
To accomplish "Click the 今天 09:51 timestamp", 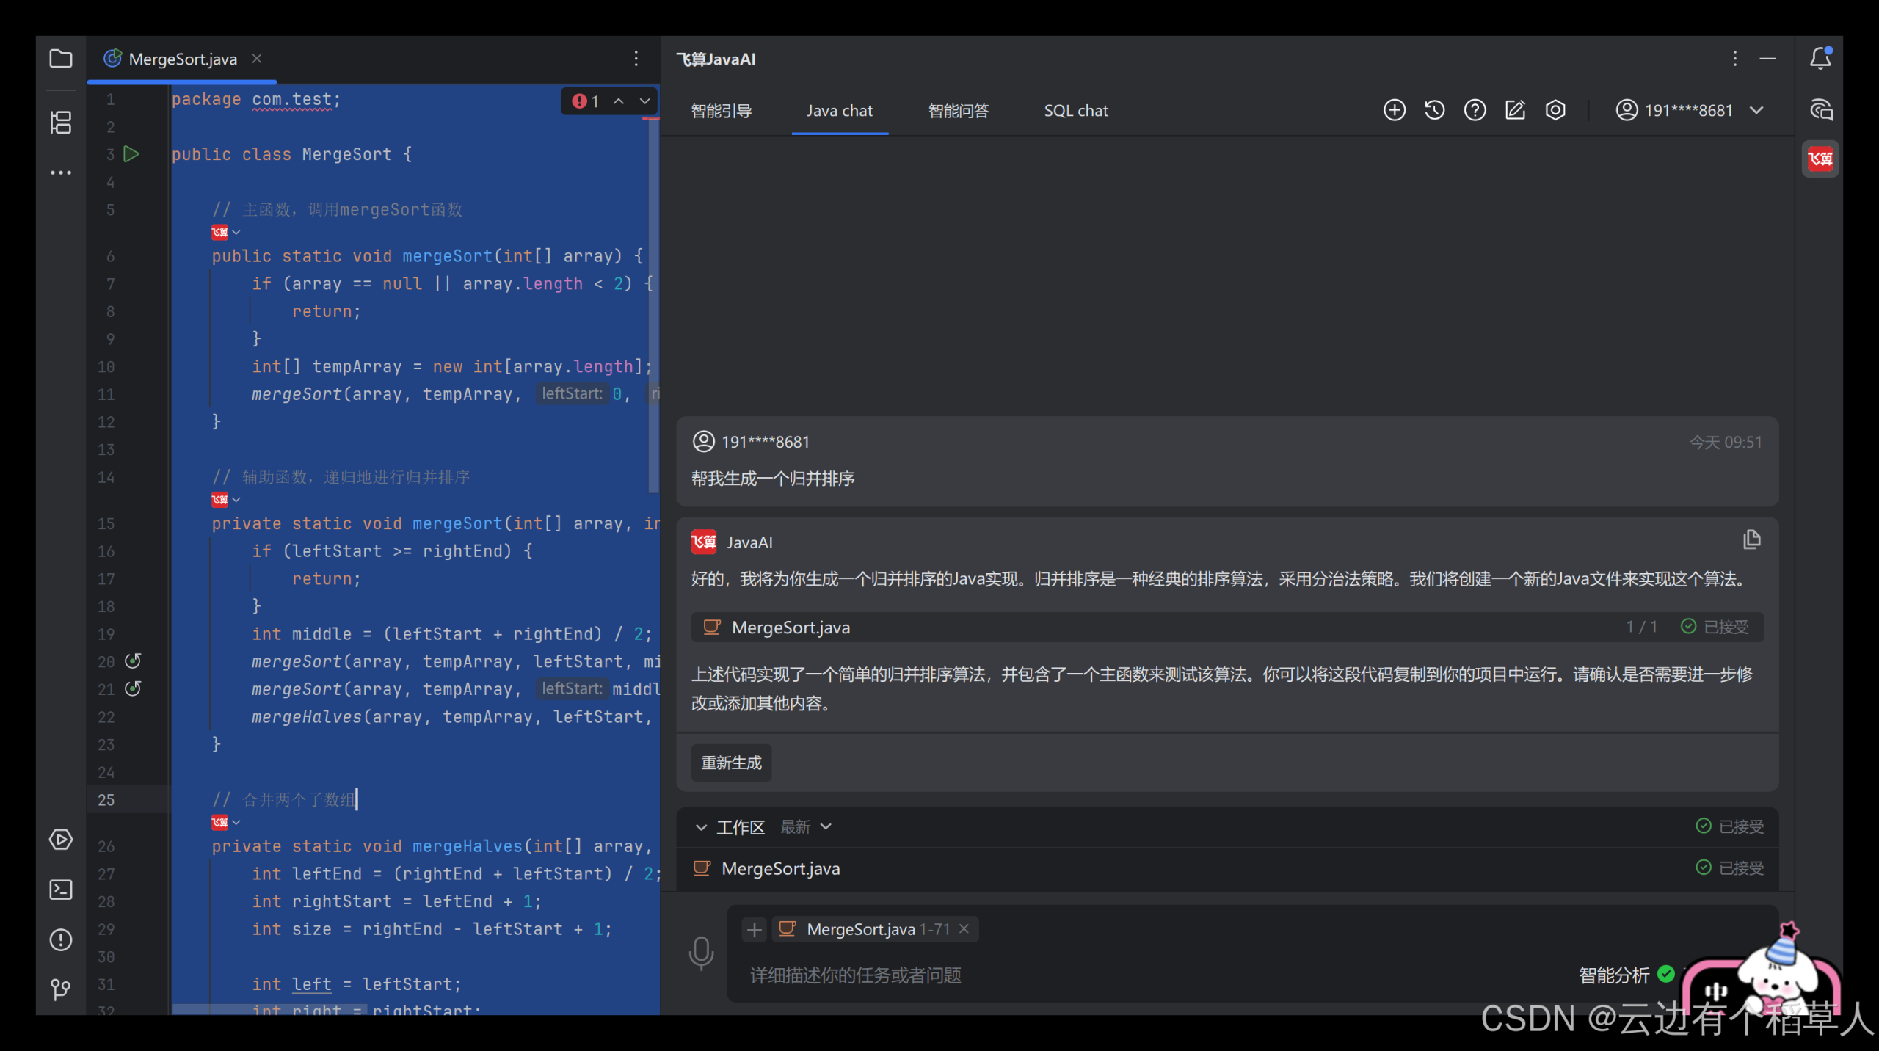I will (1726, 442).
